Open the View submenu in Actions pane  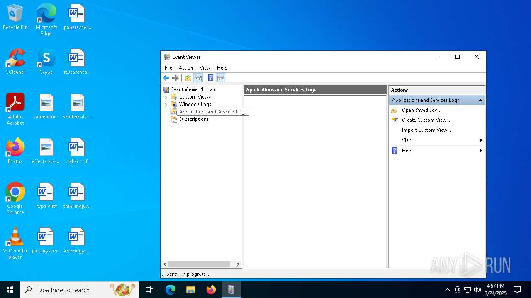pyautogui.click(x=437, y=140)
